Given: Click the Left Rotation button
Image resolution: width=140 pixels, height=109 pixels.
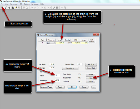Looking at the screenshot, I should point(92,41).
